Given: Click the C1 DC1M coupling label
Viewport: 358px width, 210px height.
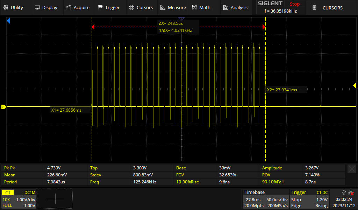Looking at the screenshot, I should coord(30,192).
